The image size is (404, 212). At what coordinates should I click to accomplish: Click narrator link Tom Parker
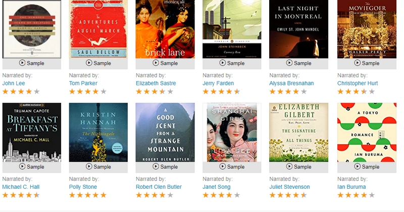coord(83,83)
